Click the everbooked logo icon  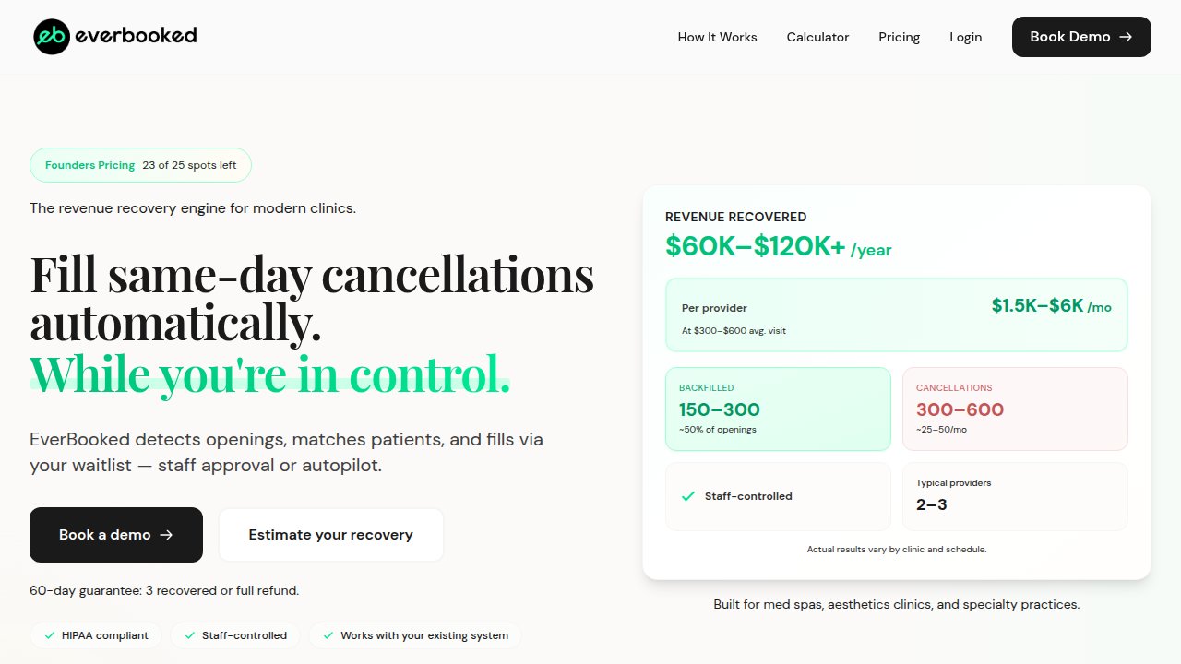tap(52, 37)
